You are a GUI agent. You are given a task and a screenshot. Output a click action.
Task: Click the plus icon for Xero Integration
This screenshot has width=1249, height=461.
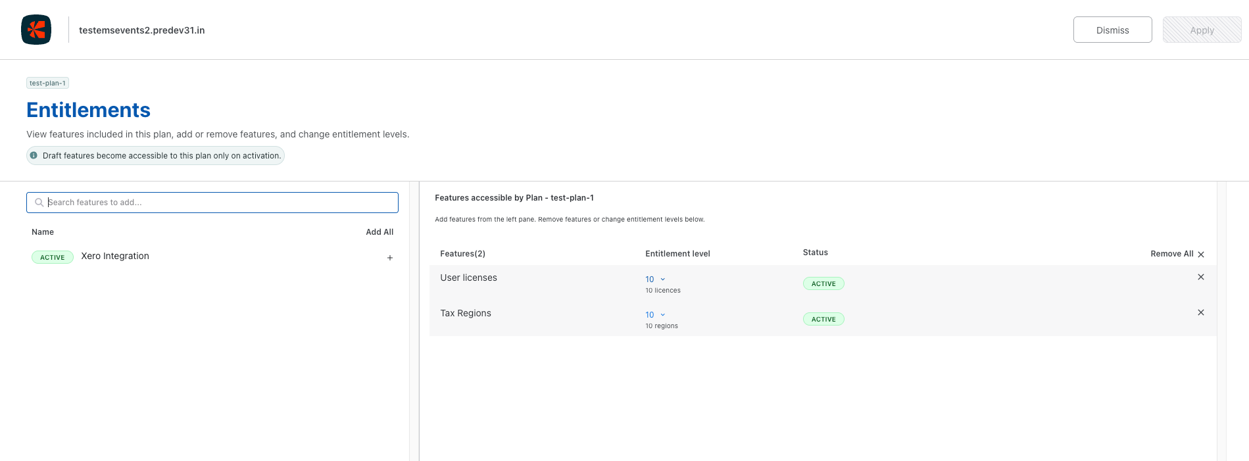pos(390,258)
